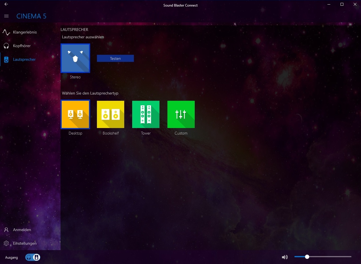Select the Custom speaker type tile
The width and height of the screenshot is (361, 264).
tap(181, 114)
